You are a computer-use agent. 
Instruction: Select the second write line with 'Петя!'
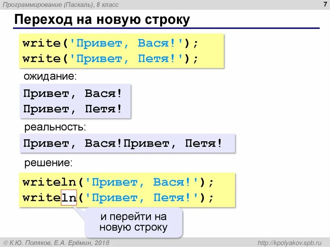[x=110, y=59]
